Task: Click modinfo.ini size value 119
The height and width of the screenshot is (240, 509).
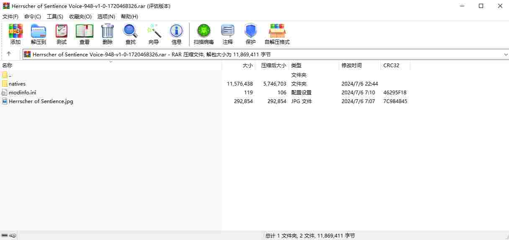Action: [248, 93]
